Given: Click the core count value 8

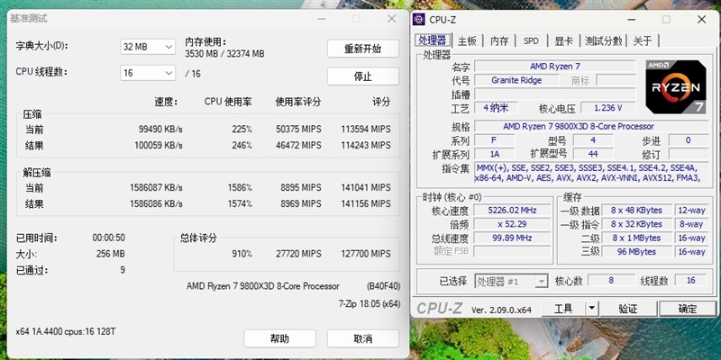Looking at the screenshot, I should click(x=611, y=280).
